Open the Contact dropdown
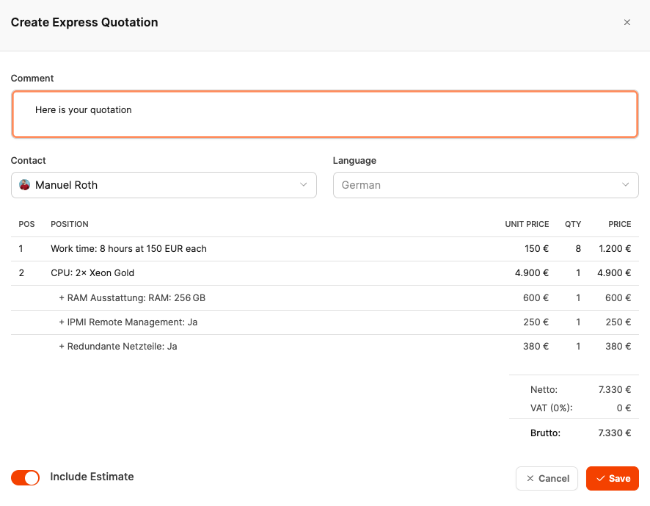 coord(163,185)
